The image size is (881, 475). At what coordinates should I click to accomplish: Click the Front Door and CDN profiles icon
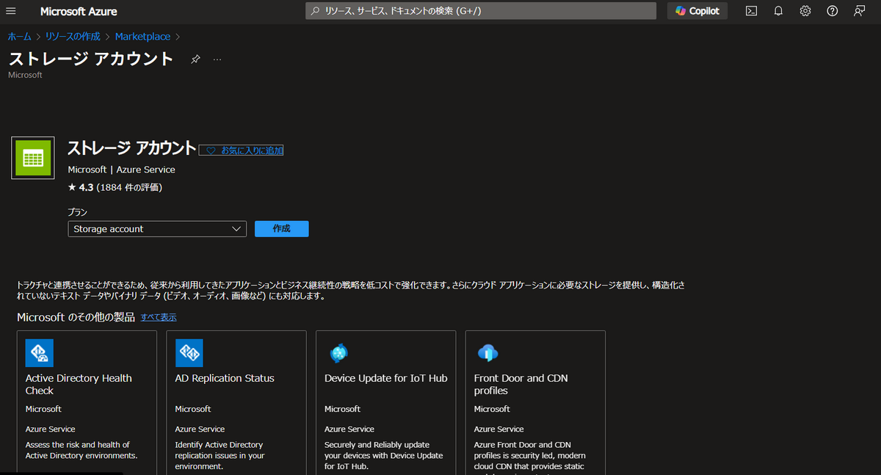click(x=488, y=353)
